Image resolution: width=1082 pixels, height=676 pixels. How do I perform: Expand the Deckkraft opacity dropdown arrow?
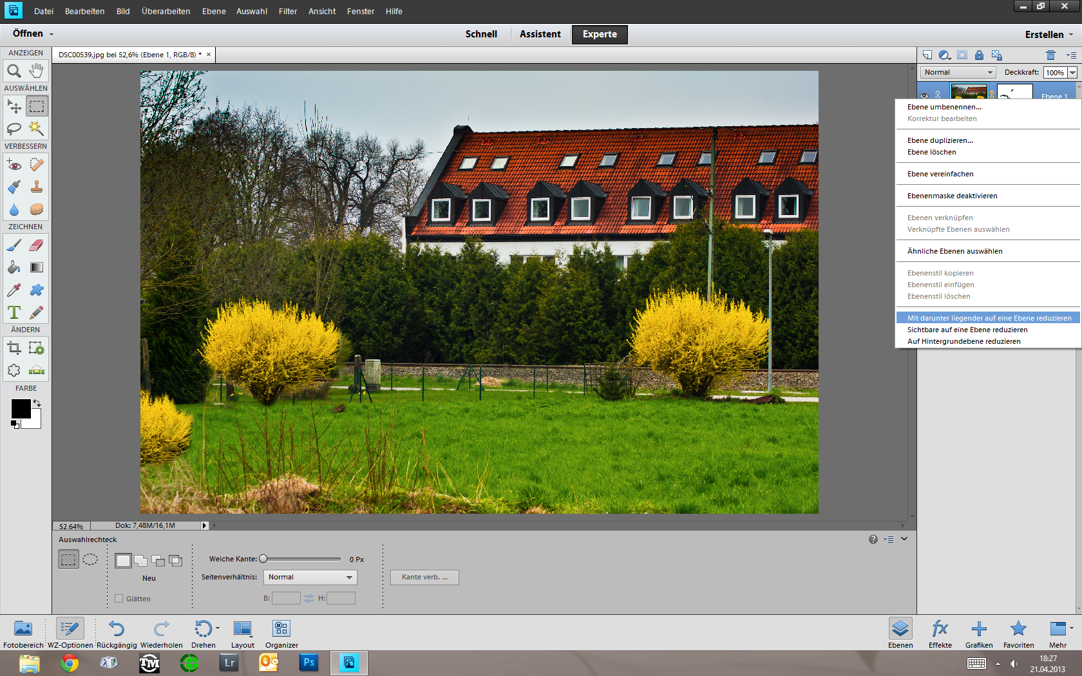(1072, 73)
